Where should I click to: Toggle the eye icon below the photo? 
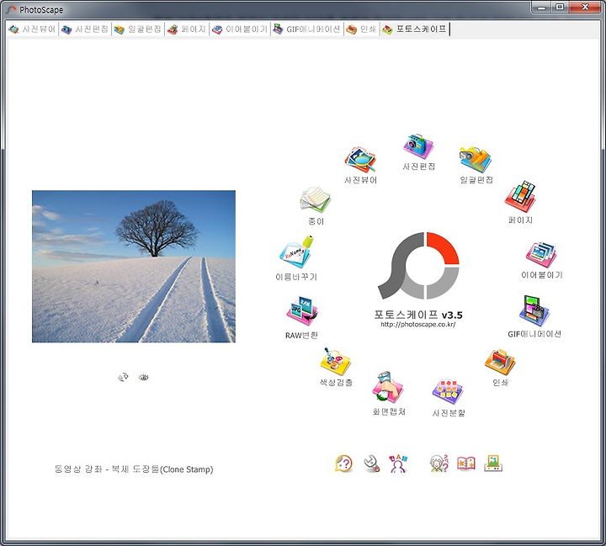coord(143,377)
